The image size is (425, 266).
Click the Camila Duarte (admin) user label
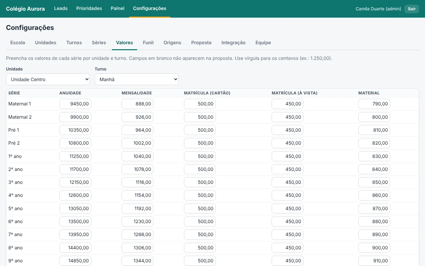tap(378, 9)
